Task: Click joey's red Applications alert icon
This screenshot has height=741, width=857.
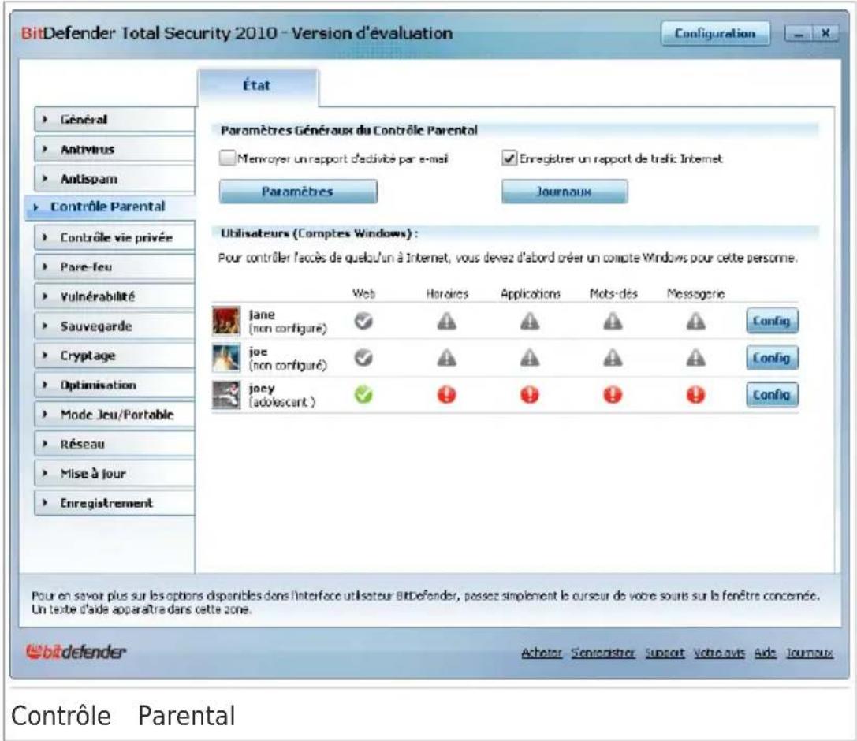Action: click(530, 395)
